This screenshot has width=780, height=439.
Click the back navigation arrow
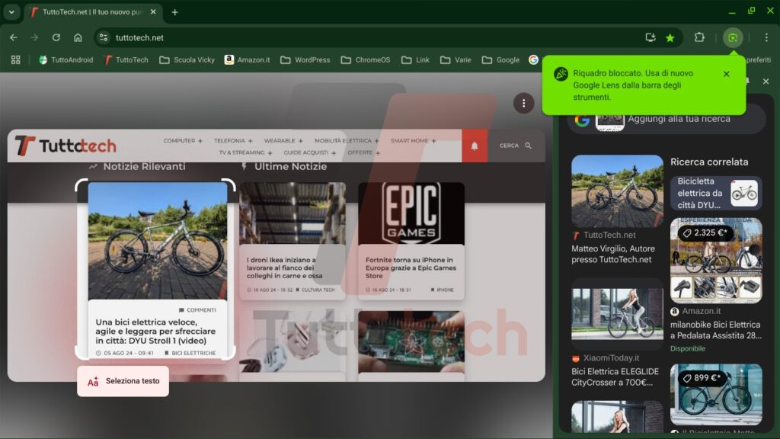coord(13,37)
